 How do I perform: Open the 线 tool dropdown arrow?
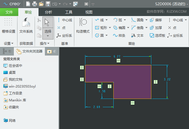[x=106, y=20]
